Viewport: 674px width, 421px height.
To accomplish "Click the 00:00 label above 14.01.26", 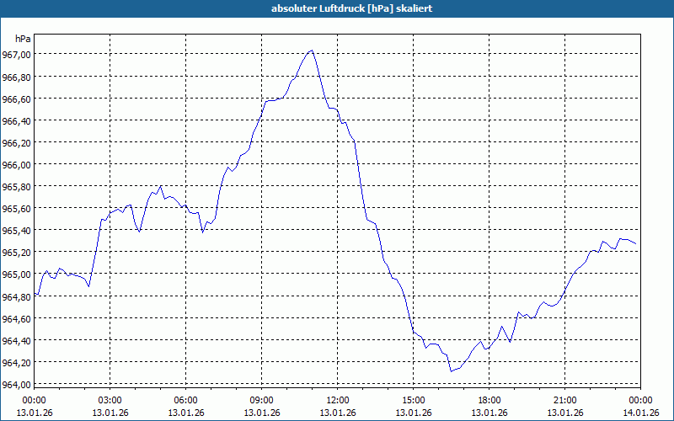I will [640, 401].
